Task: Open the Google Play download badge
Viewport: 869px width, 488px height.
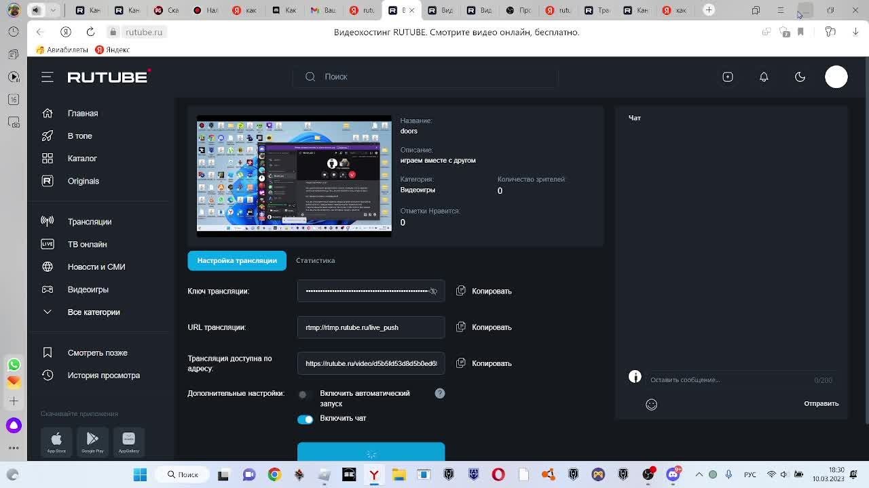Action: point(92,441)
